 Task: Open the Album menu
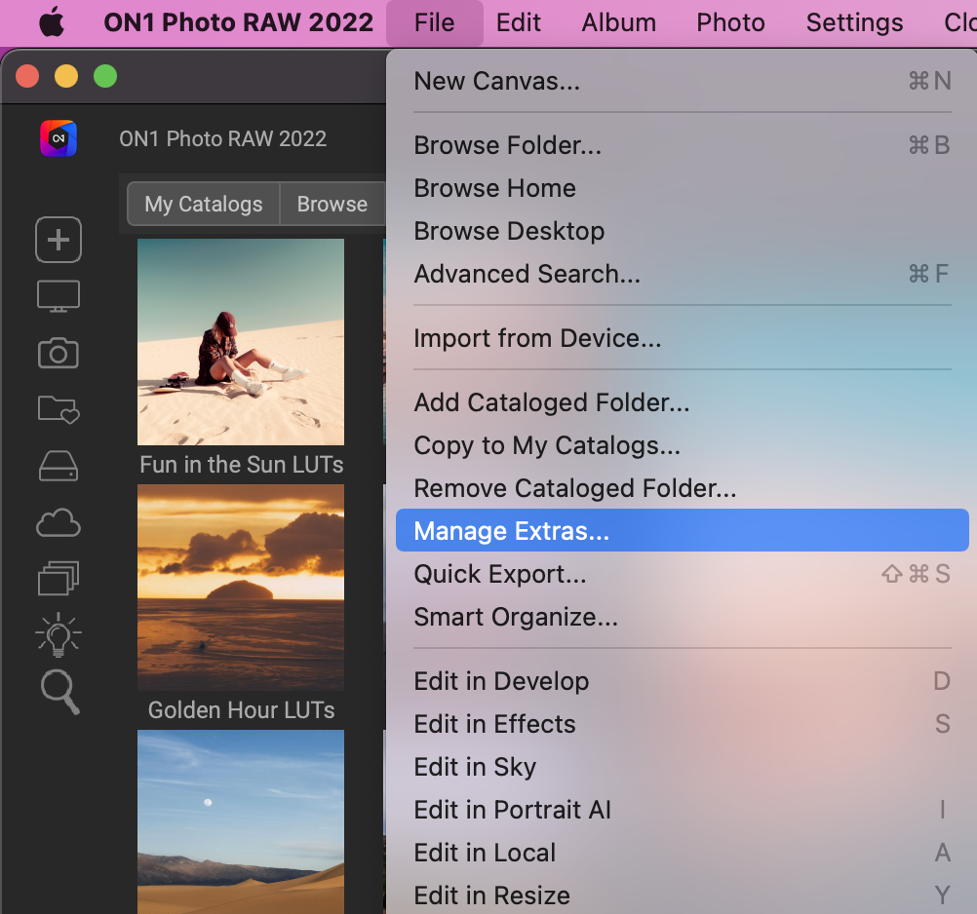point(617,21)
